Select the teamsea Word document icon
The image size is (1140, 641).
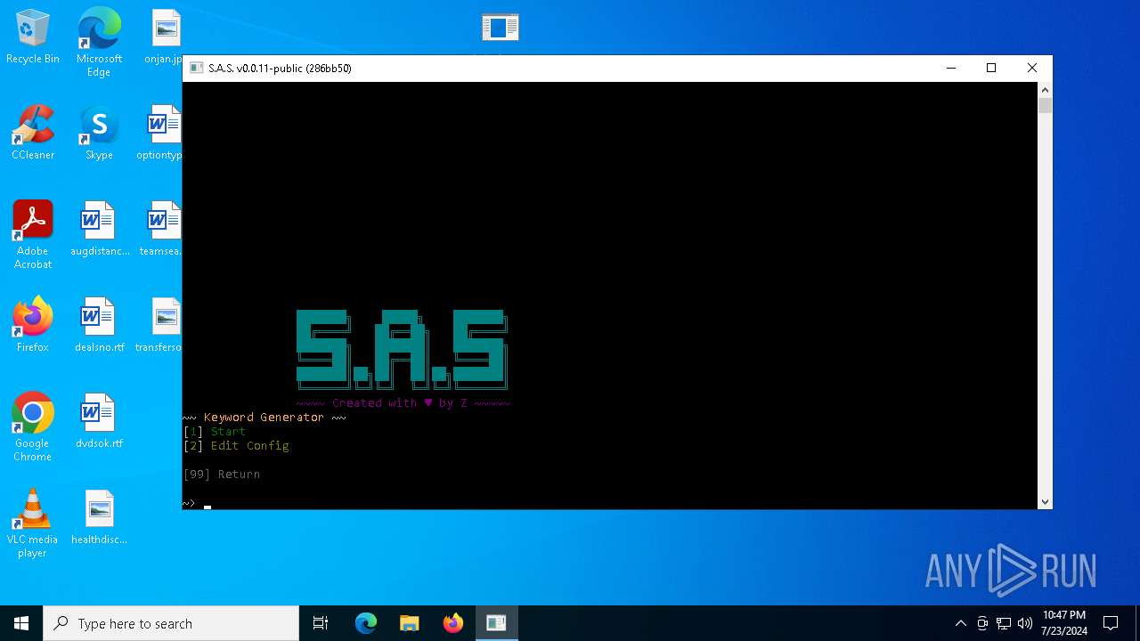pos(161,230)
